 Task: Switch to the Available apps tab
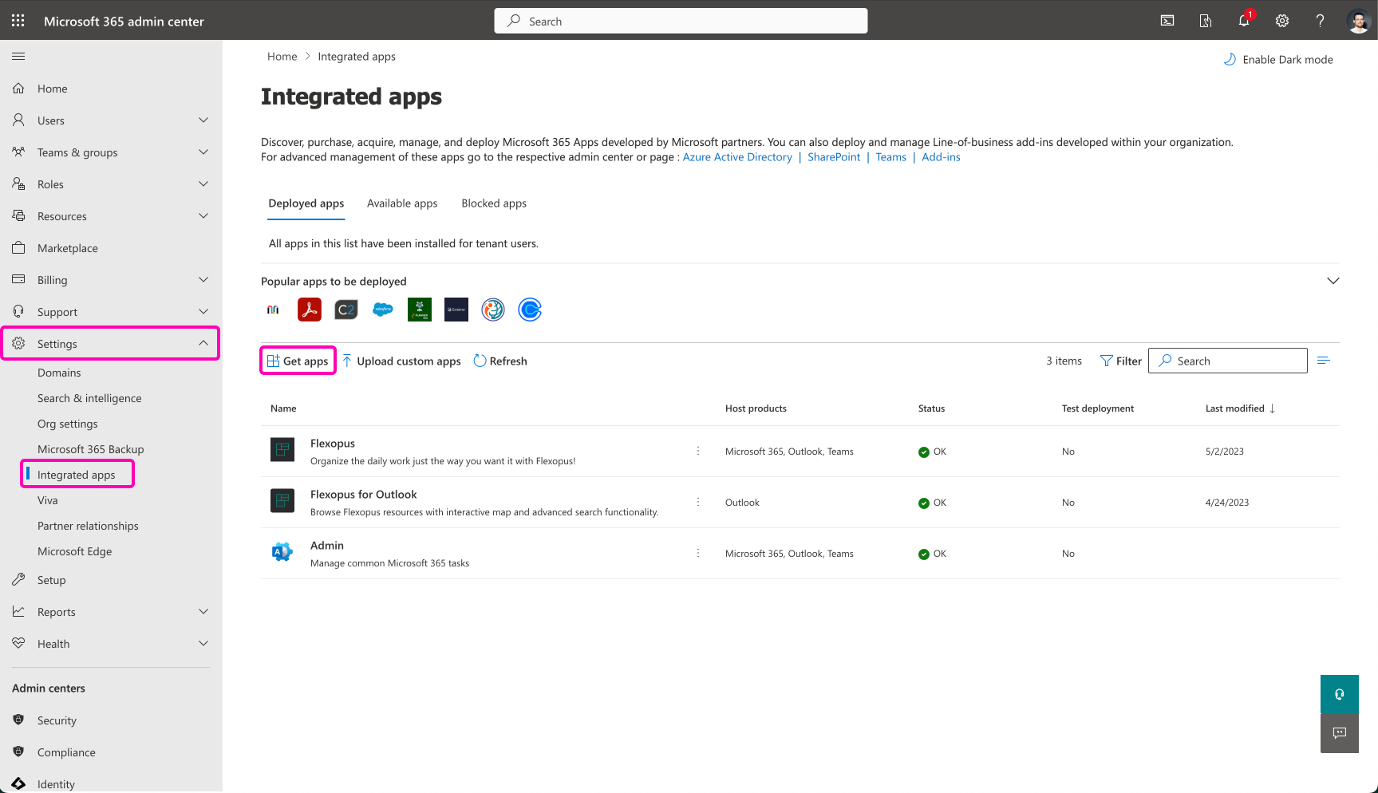coord(402,203)
